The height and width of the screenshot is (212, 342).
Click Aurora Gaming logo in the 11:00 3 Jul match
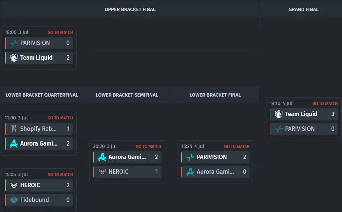pyautogui.click(x=14, y=144)
